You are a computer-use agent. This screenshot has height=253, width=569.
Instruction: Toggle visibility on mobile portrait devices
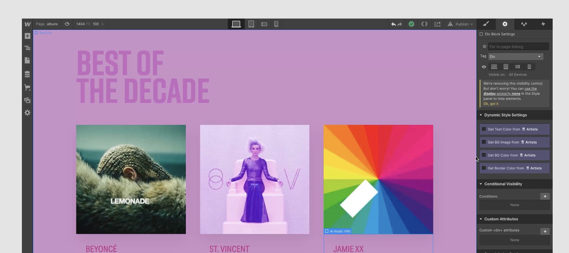coord(529,67)
